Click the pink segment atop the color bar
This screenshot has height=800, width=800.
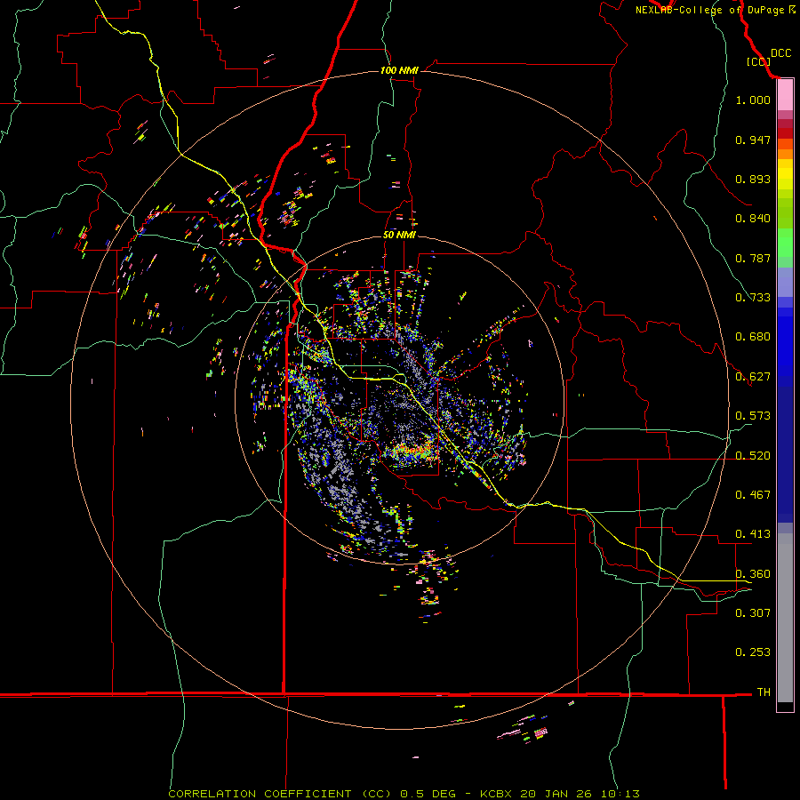(785, 95)
